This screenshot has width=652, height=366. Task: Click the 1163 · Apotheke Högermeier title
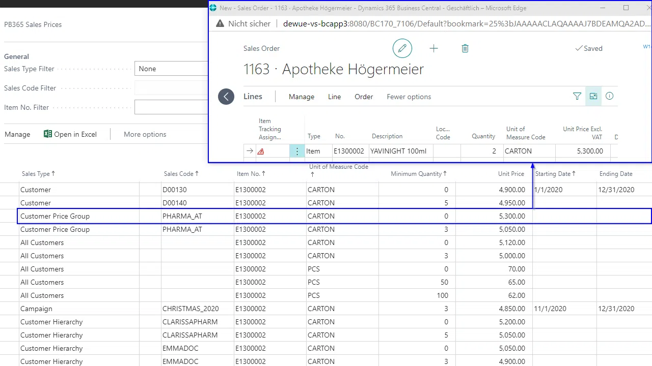pos(334,69)
